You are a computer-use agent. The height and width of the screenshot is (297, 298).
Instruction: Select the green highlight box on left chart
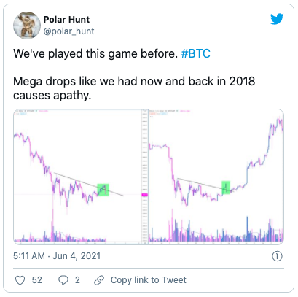103,190
